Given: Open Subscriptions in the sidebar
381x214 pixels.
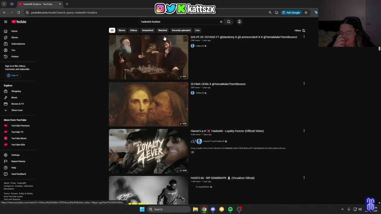Looking at the screenshot, I should click(x=18, y=44).
